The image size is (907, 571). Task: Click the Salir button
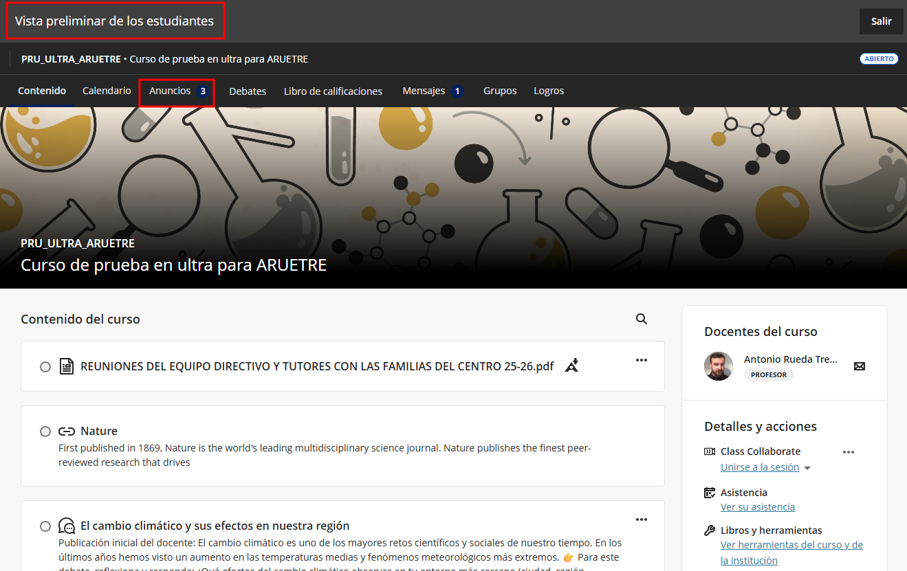(x=881, y=21)
